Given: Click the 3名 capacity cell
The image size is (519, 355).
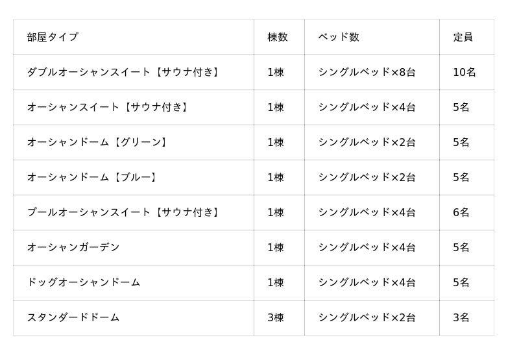Looking at the screenshot, I should (461, 317).
